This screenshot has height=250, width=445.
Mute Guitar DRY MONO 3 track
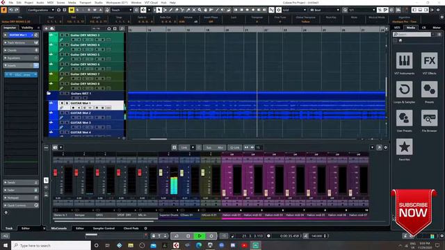click(62, 35)
